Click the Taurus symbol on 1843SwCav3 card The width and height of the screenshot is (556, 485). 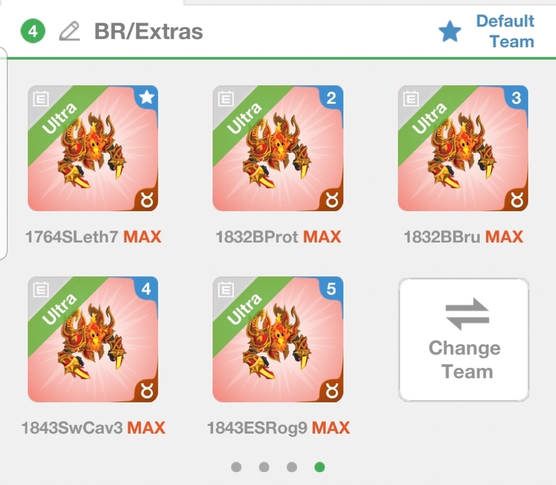point(147,391)
